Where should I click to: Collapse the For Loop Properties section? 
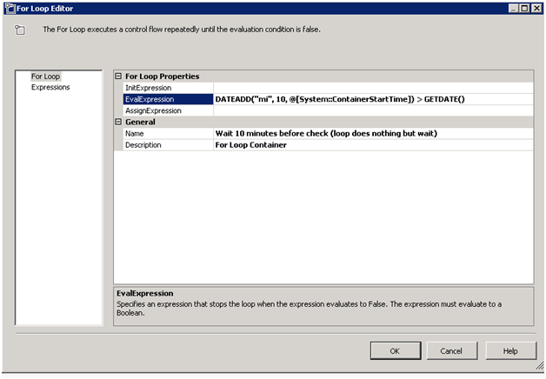click(x=119, y=76)
